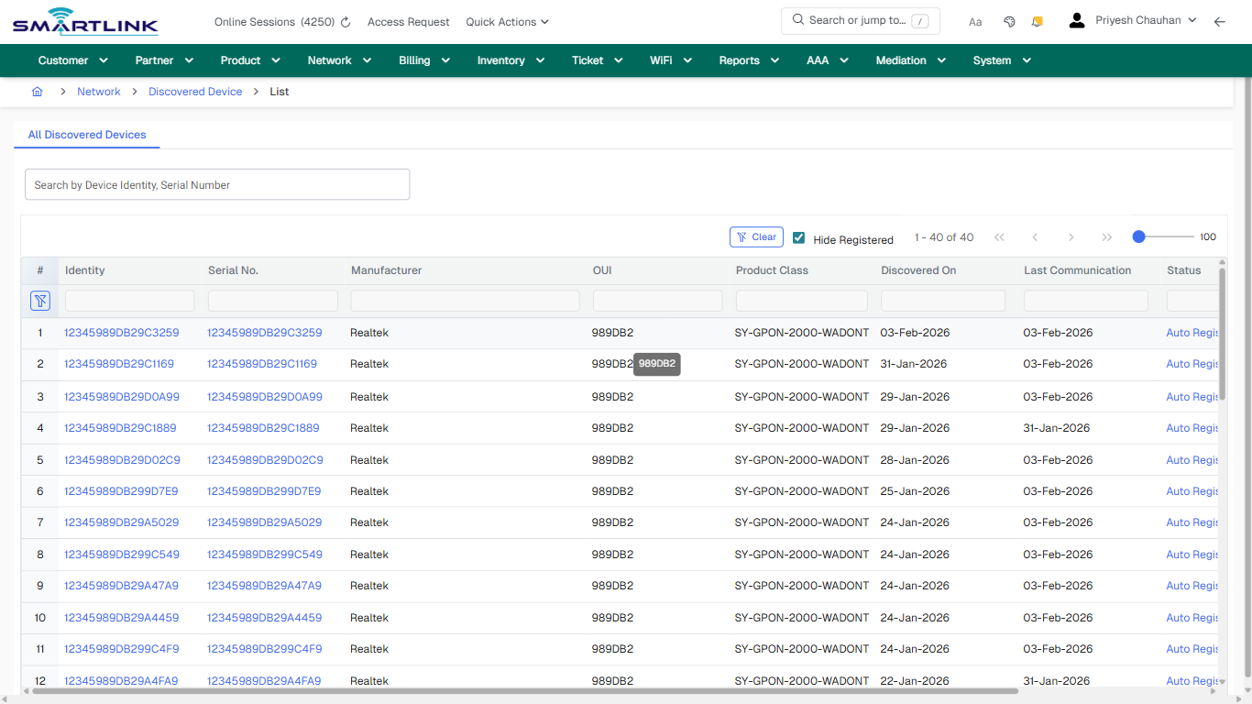Click the refresh icon beside Online Sessions

(343, 21)
